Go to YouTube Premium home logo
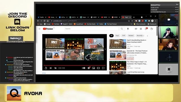The image size is (181, 102). pyautogui.click(x=48, y=29)
